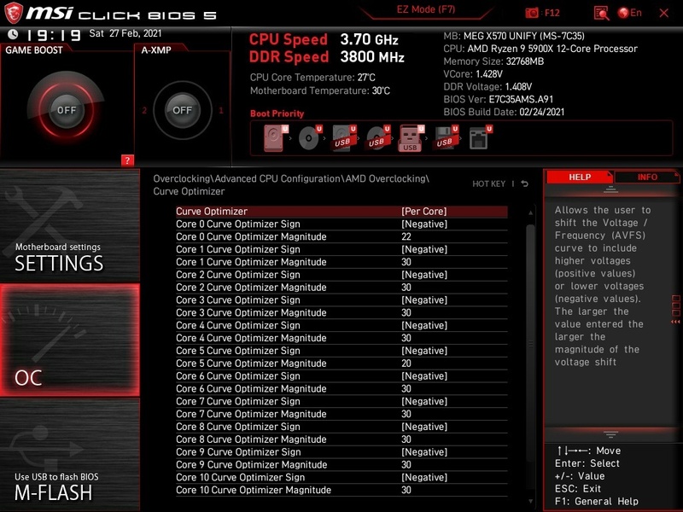Change language with the En globe icon
Image resolution: width=683 pixels, height=512 pixels.
point(629,13)
